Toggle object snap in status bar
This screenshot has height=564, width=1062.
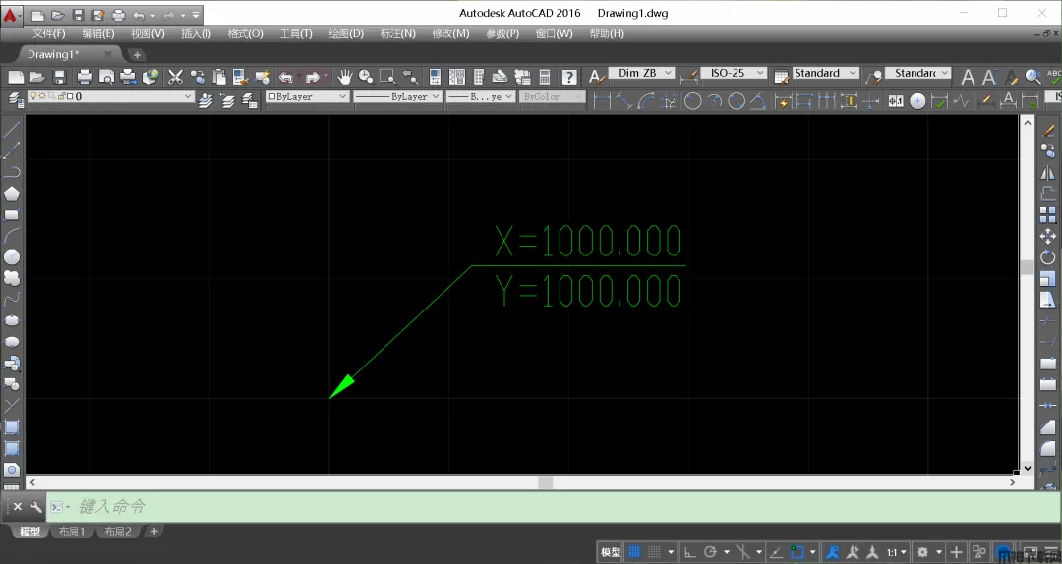[796, 552]
